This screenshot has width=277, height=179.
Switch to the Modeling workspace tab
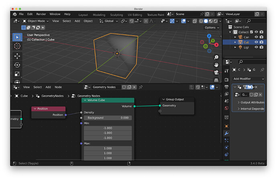click(99, 15)
